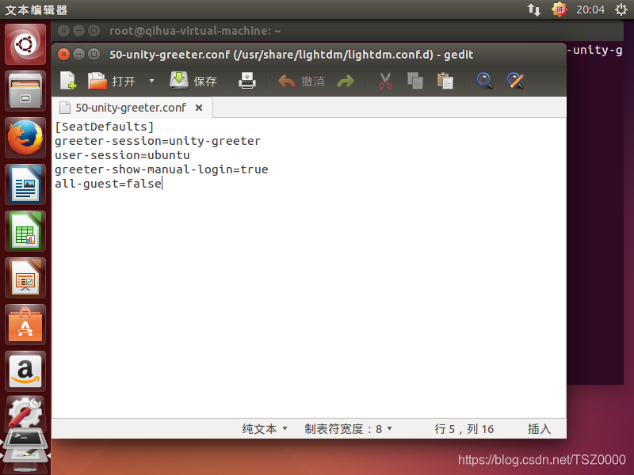Click the 文本编辑器 application title in panel
This screenshot has height=475, width=634.
point(36,9)
